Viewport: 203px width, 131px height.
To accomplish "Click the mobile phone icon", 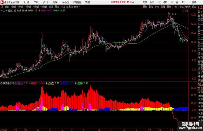I will tap(177, 2).
